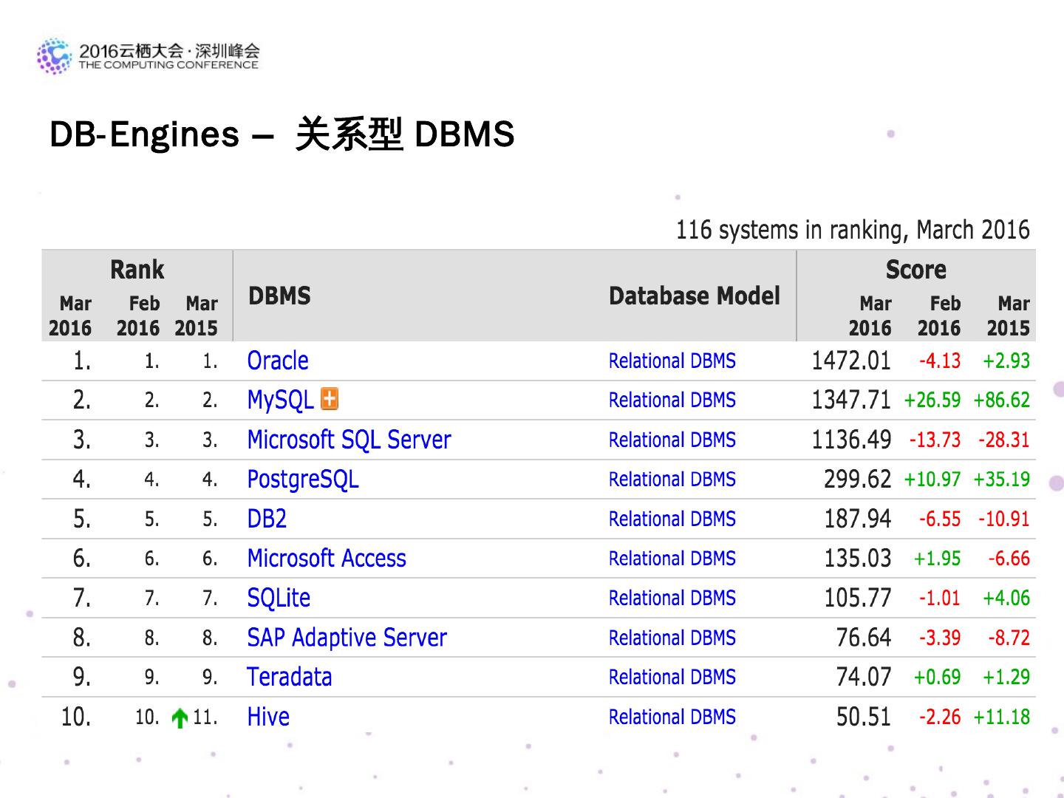Click the DBMS column header
The image size is (1064, 798).
(x=279, y=296)
